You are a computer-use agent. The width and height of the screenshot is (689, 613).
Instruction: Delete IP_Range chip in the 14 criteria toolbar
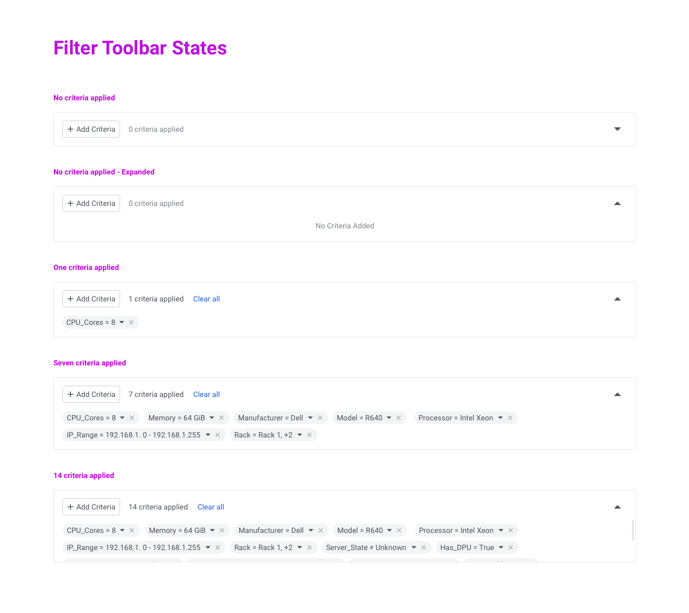(x=218, y=547)
